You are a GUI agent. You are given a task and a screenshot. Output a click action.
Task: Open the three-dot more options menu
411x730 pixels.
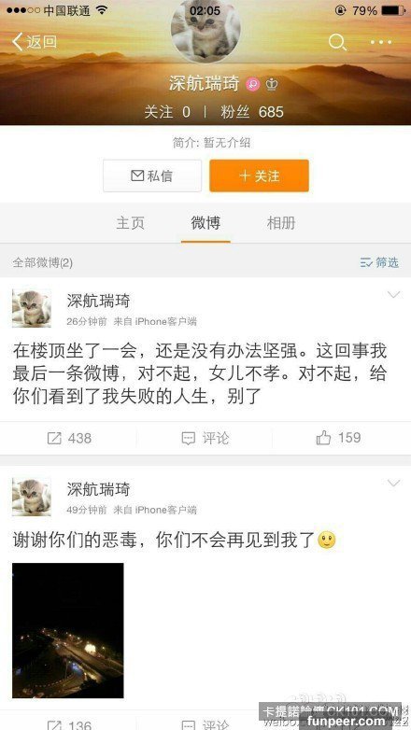381,42
